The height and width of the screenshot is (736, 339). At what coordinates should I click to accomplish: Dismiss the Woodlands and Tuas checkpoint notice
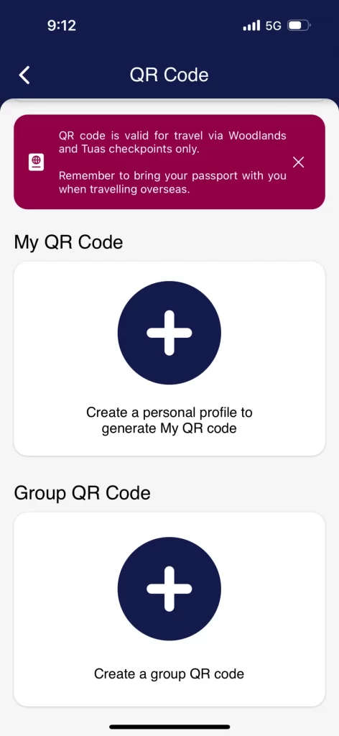[298, 162]
